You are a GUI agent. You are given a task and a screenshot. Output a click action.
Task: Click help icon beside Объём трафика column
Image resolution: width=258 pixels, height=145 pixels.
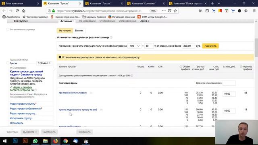pos(181,66)
